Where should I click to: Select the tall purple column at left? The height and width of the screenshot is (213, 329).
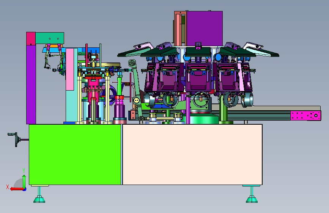[x=31, y=85]
